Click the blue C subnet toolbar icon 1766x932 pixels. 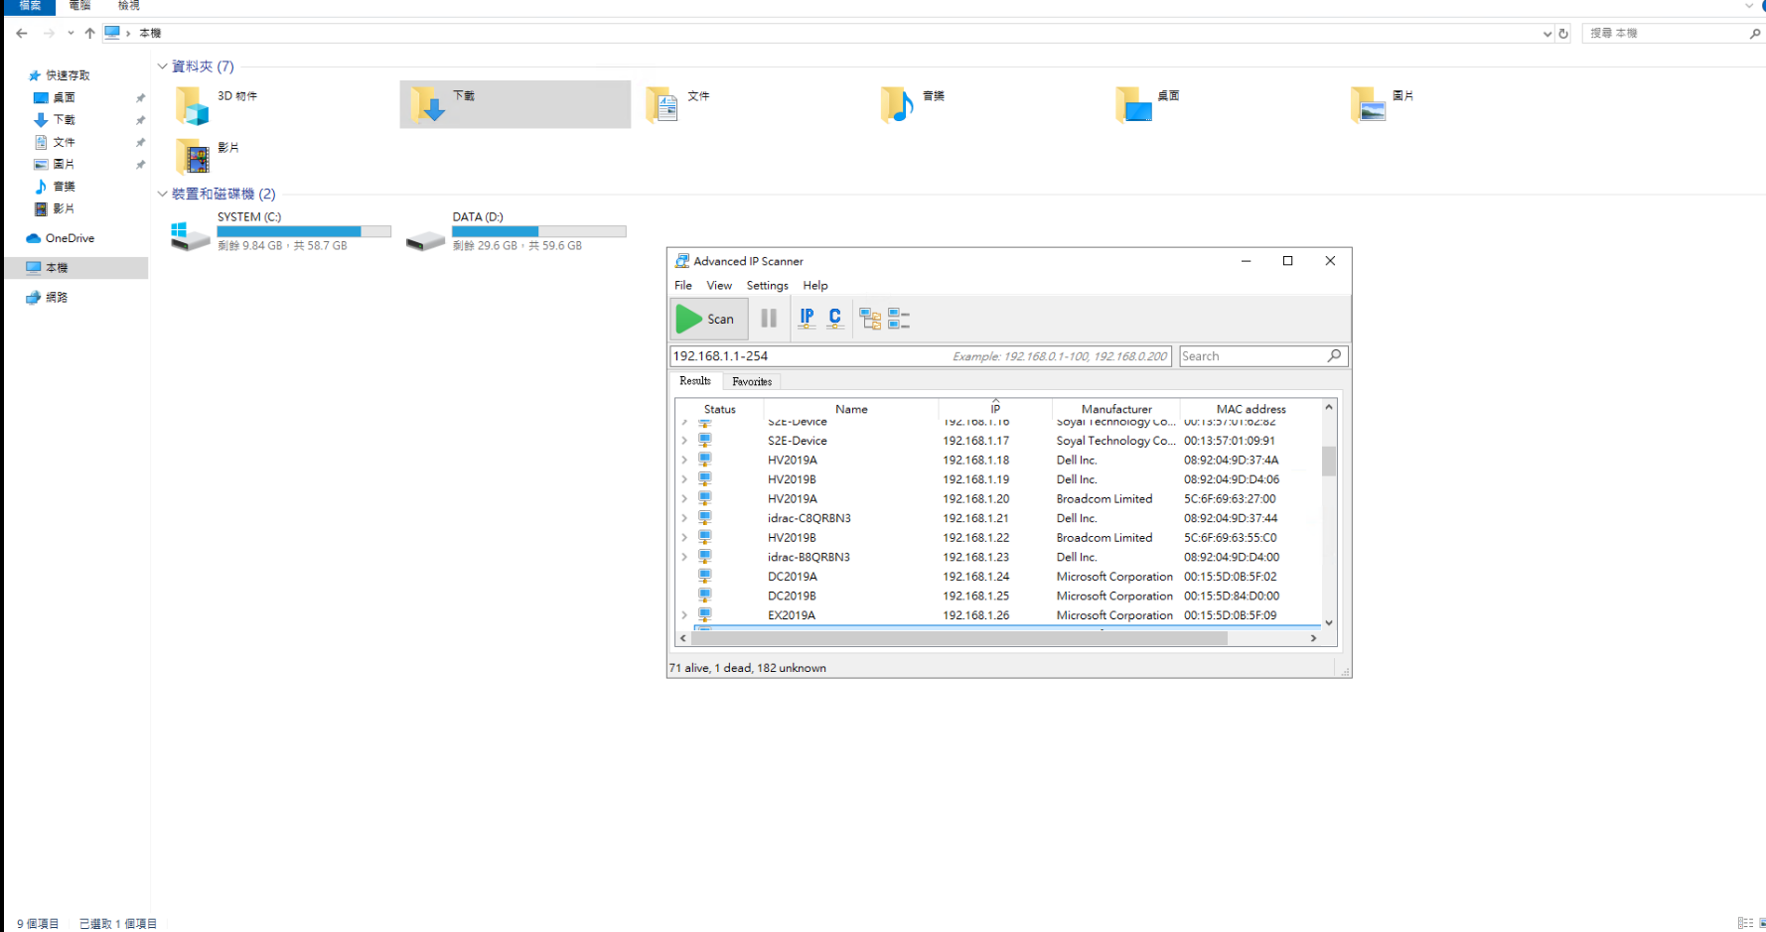[834, 319]
